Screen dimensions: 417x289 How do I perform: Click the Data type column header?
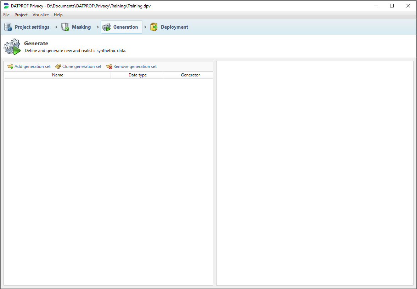(x=137, y=75)
